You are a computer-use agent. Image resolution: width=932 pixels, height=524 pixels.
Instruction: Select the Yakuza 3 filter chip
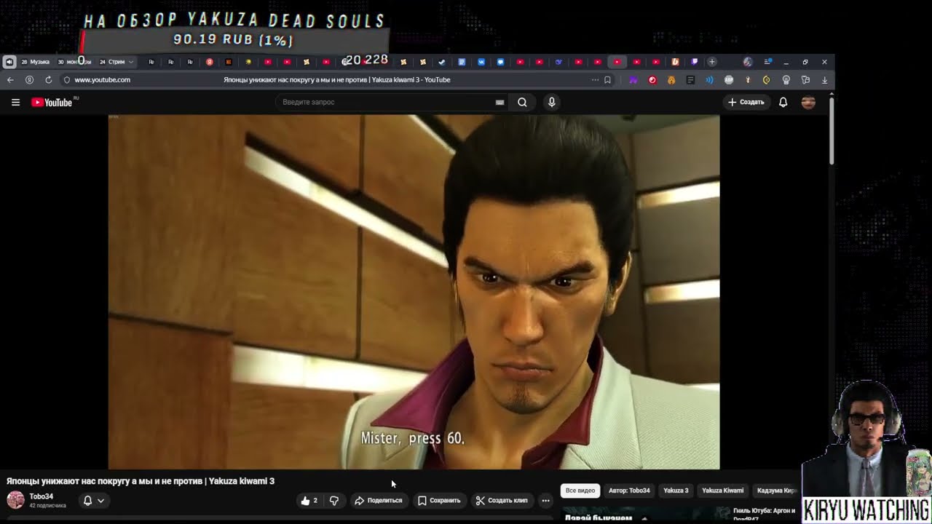[x=676, y=491]
